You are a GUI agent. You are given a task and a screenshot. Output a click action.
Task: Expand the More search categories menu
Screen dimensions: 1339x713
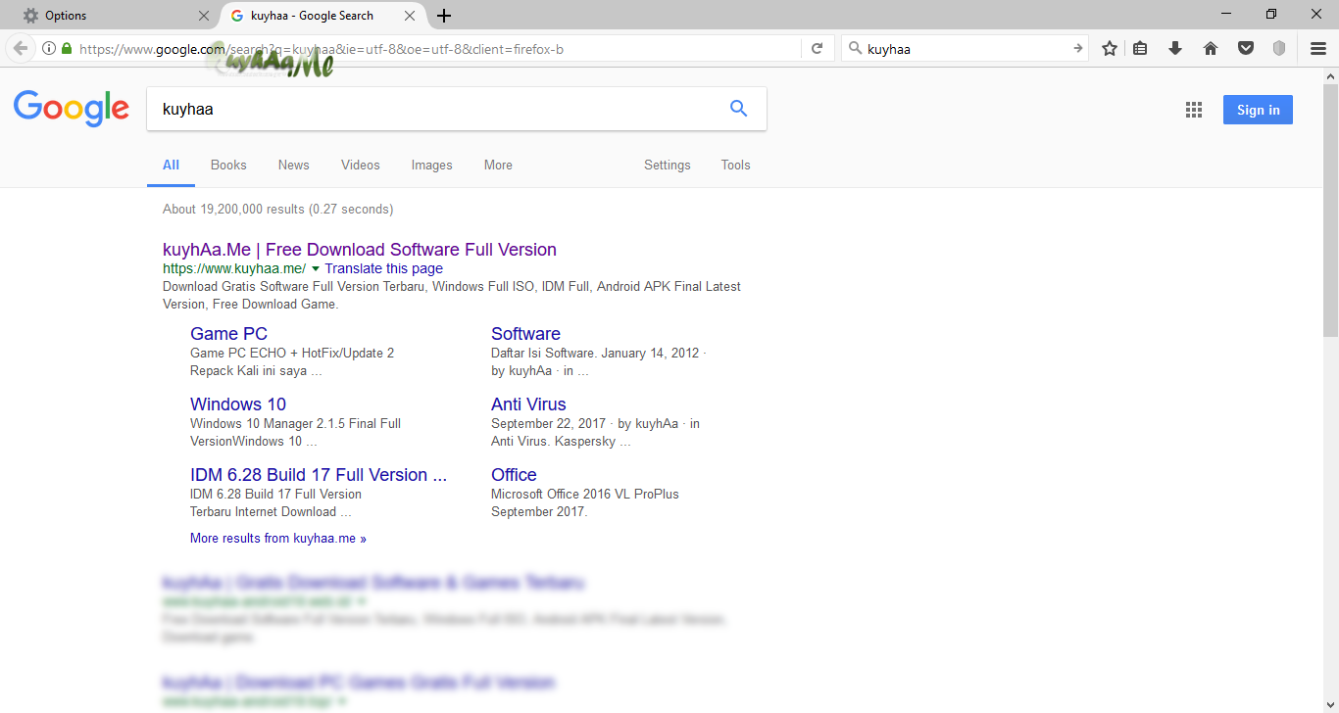point(498,165)
